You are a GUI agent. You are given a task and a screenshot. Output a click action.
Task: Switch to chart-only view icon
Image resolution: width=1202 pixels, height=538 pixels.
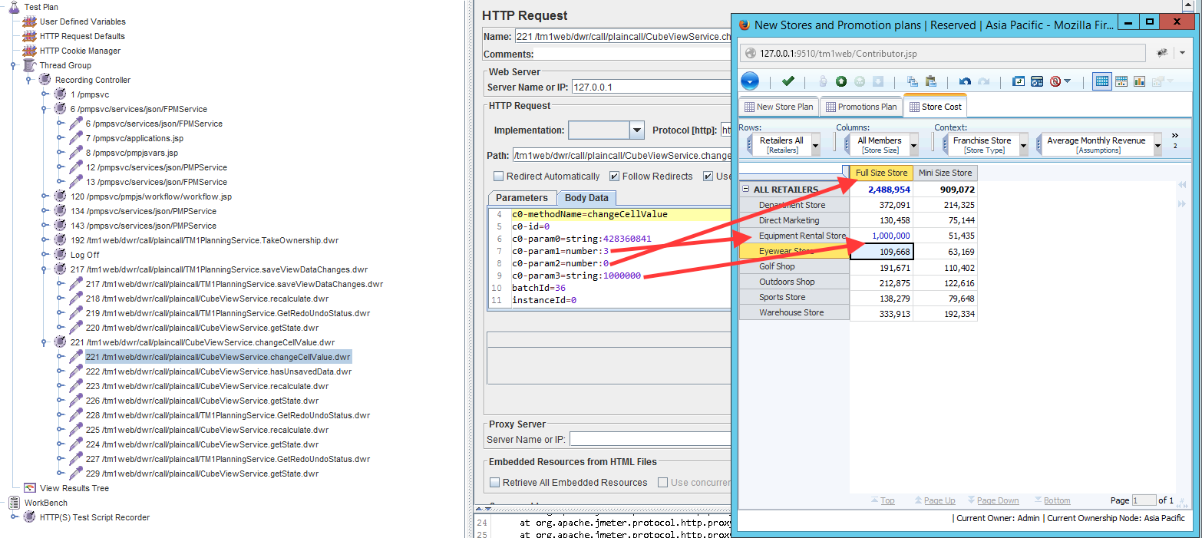tap(1140, 81)
